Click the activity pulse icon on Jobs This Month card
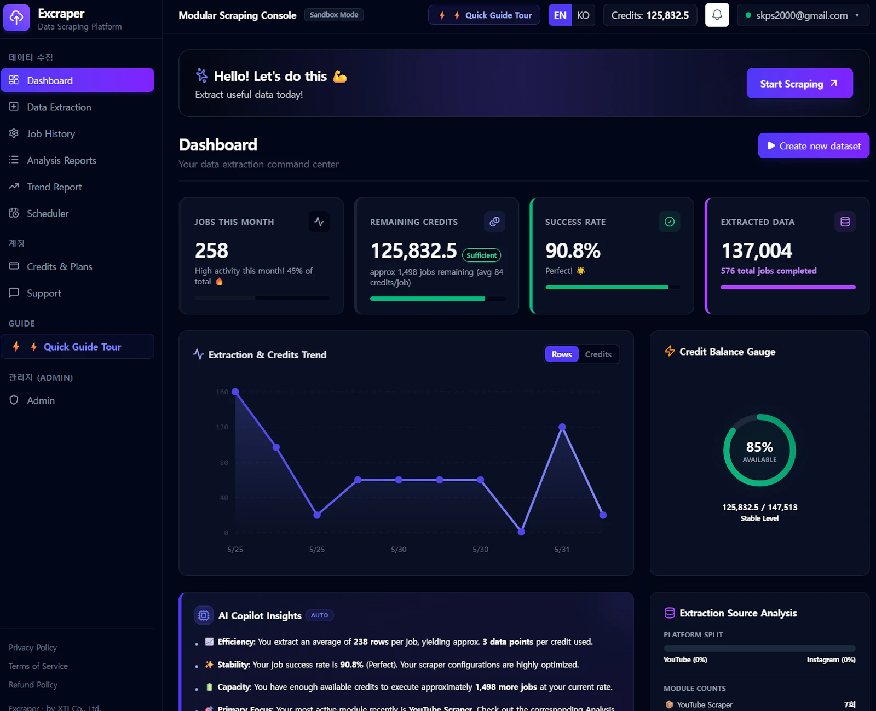 pos(319,222)
